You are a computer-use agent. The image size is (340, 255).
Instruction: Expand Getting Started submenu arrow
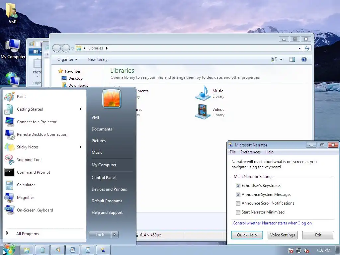click(81, 109)
